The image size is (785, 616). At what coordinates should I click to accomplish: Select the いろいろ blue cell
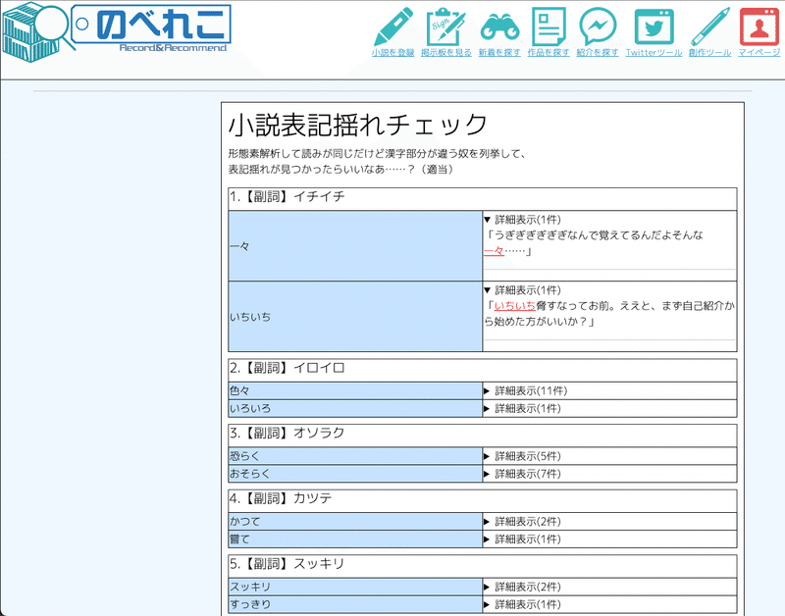355,408
